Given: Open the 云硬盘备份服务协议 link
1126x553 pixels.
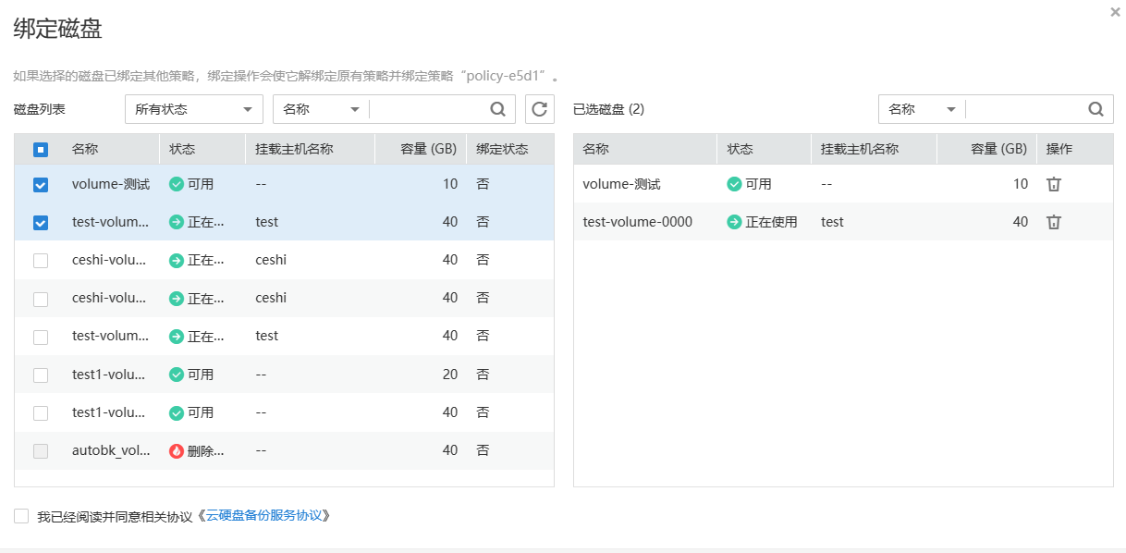Looking at the screenshot, I should 263,516.
